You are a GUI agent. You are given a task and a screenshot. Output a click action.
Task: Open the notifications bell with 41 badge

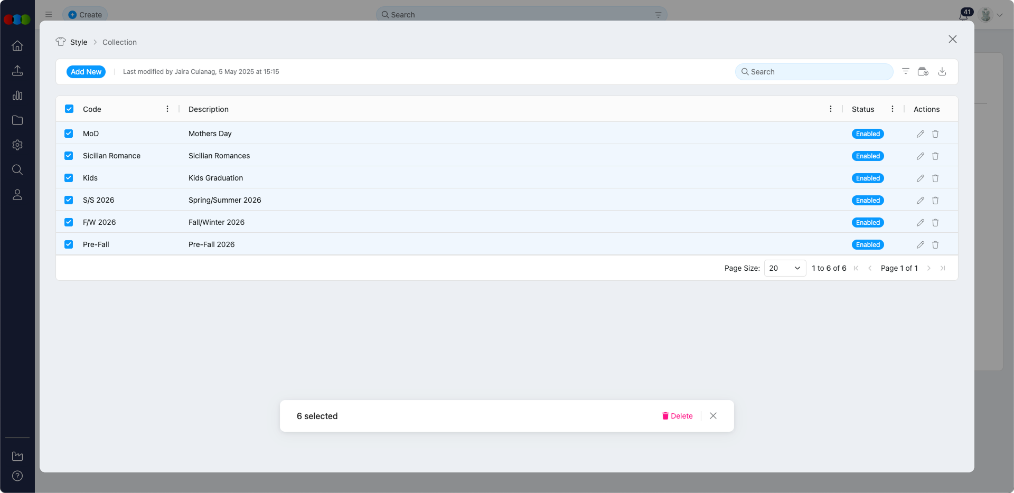(963, 15)
